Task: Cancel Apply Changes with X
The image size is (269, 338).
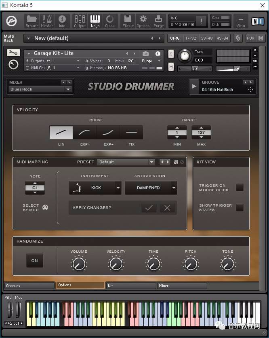Action: click(x=167, y=208)
